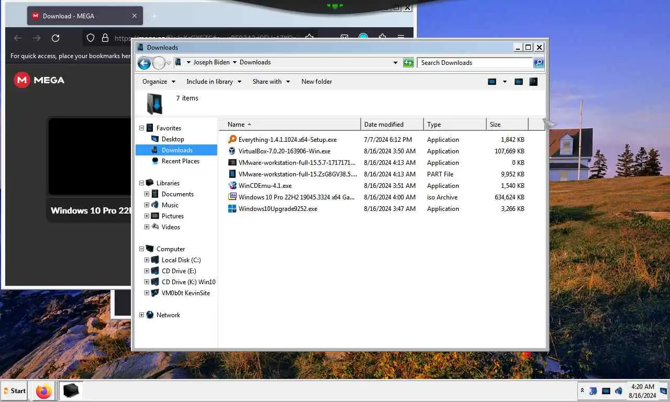Select WinCDEmu-4.1.exe file icon
This screenshot has height=402, width=670.
tap(232, 186)
